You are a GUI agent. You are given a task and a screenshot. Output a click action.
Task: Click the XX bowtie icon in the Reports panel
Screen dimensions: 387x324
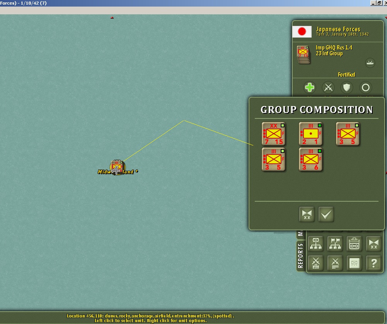coord(374,243)
